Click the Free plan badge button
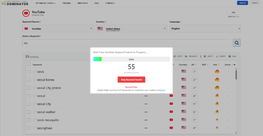The width and height of the screenshot is (263, 136). tap(233, 13)
